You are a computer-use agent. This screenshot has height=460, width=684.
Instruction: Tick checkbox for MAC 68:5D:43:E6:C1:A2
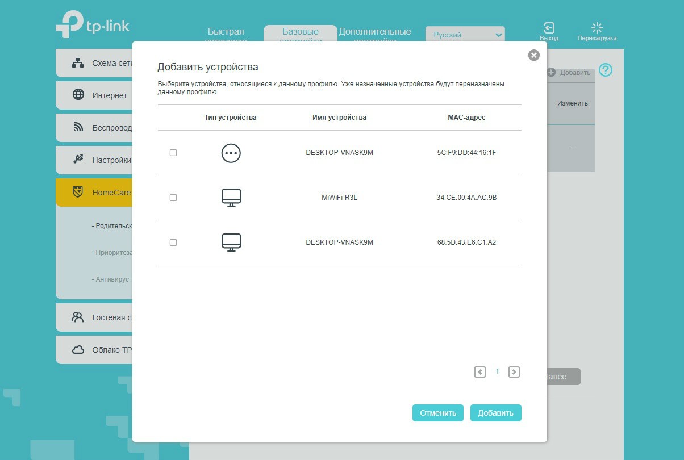tap(173, 242)
